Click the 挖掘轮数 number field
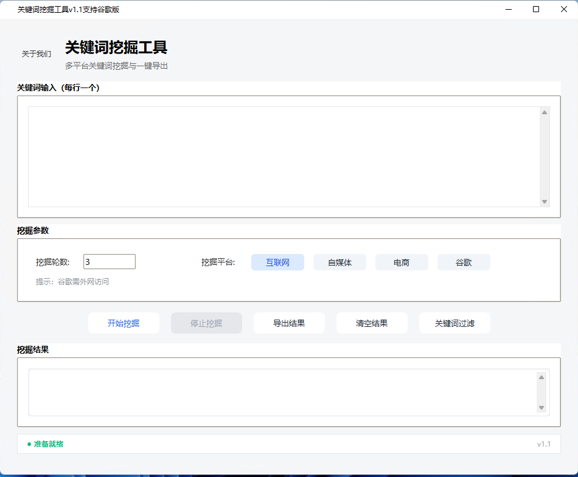This screenshot has width=578, height=477. 110,262
